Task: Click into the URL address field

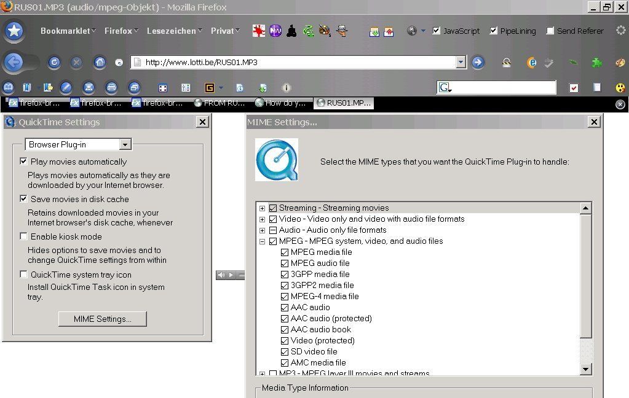Action: [299, 62]
